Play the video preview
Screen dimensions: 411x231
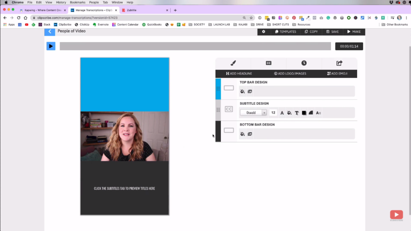click(x=51, y=46)
